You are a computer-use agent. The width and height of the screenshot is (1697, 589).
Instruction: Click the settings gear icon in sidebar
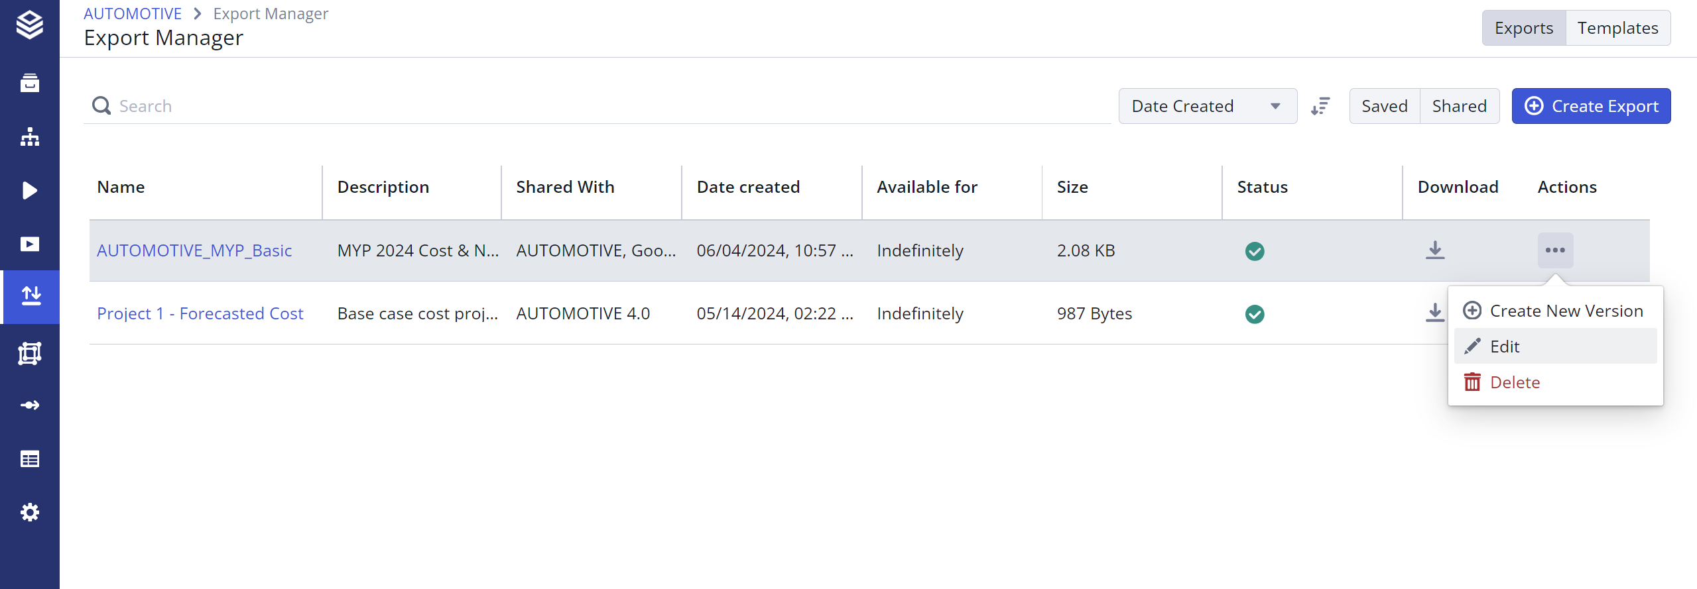30,512
